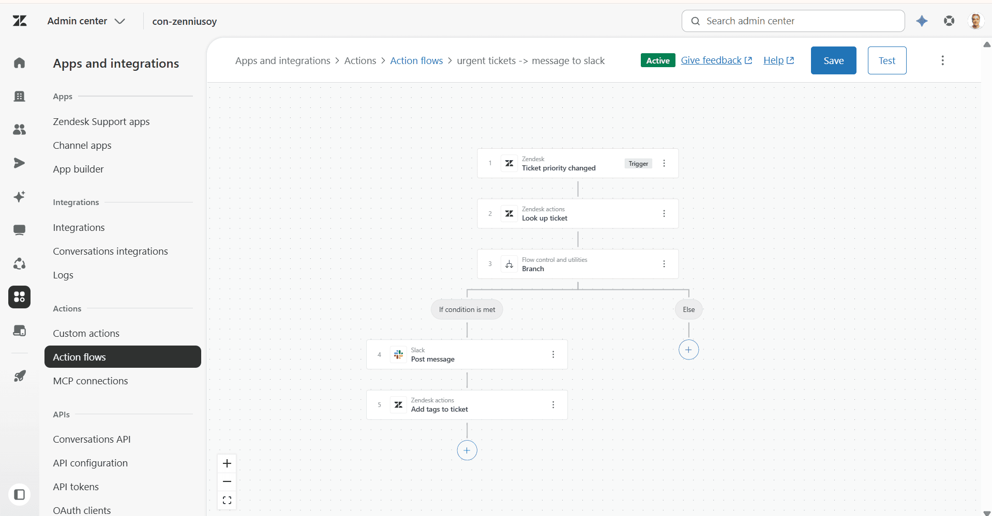Open the help lifebuoy icon in top bar
The height and width of the screenshot is (516, 992).
[949, 21]
